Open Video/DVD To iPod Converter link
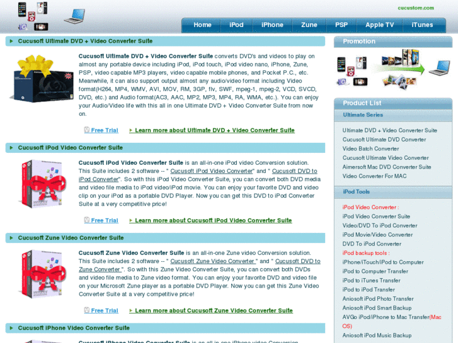 [x=380, y=226]
